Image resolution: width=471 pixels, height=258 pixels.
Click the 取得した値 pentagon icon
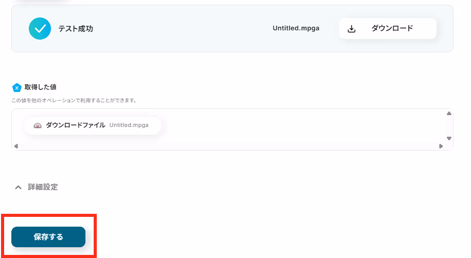17,87
